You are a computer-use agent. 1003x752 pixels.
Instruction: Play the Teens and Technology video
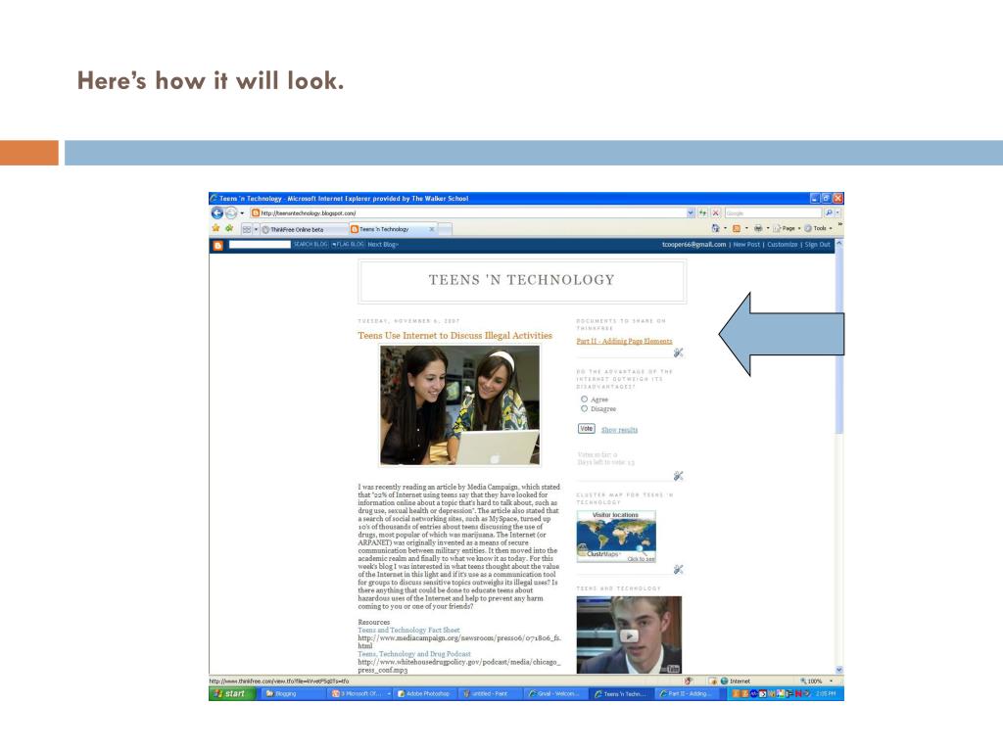point(629,635)
